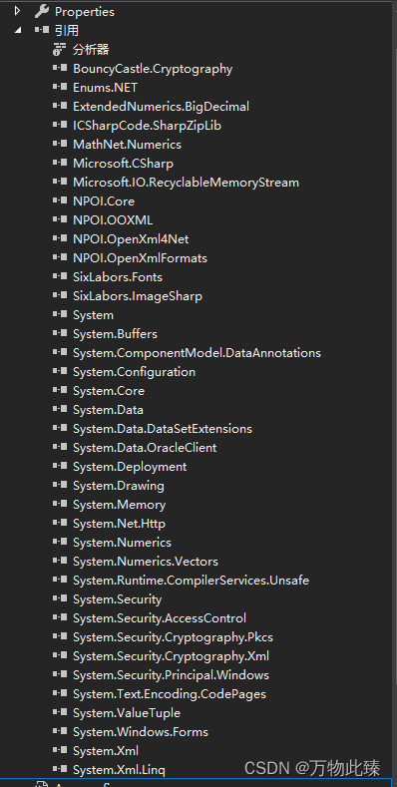Select the SixLabors.Fonts reference

118,277
